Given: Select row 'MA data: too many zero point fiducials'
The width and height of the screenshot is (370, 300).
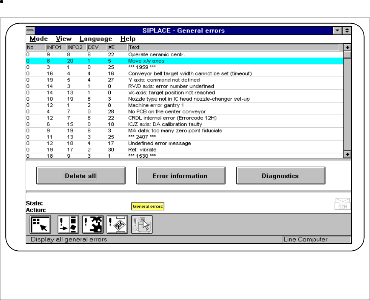Looking at the screenshot, I should 185,131.
